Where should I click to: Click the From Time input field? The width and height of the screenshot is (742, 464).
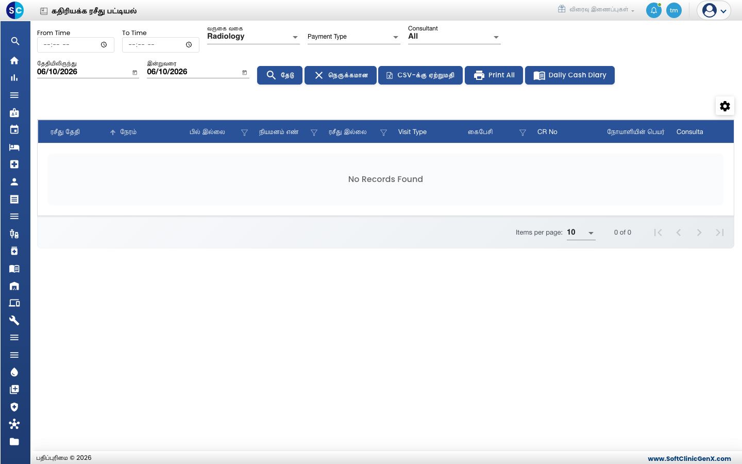pos(75,45)
